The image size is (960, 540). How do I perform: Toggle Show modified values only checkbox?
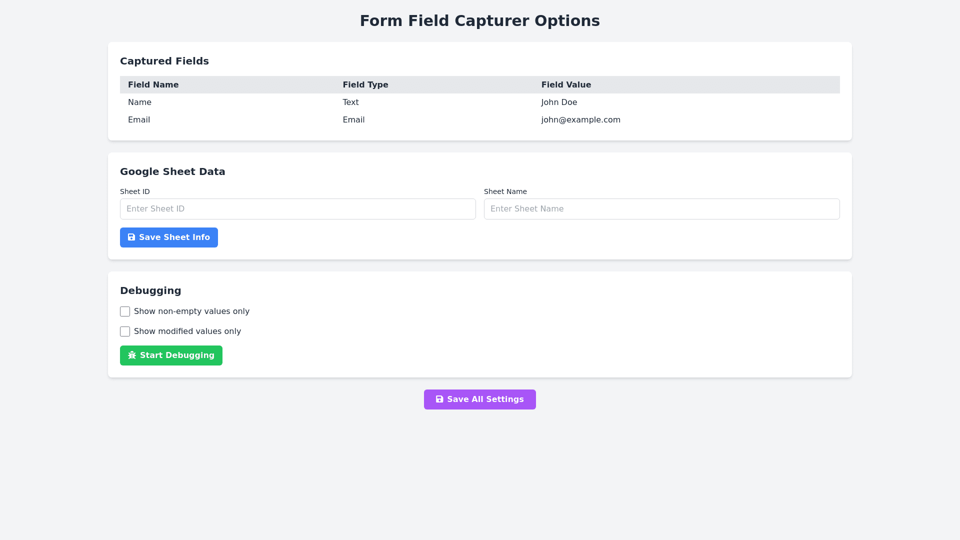pyautogui.click(x=125, y=331)
